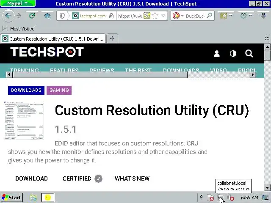The height and width of the screenshot is (203, 271).
Task: Open TechSpot site search magnifier
Action: 249,54
